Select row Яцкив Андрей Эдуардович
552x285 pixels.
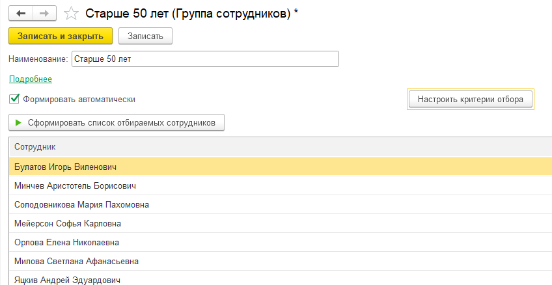(x=280, y=278)
